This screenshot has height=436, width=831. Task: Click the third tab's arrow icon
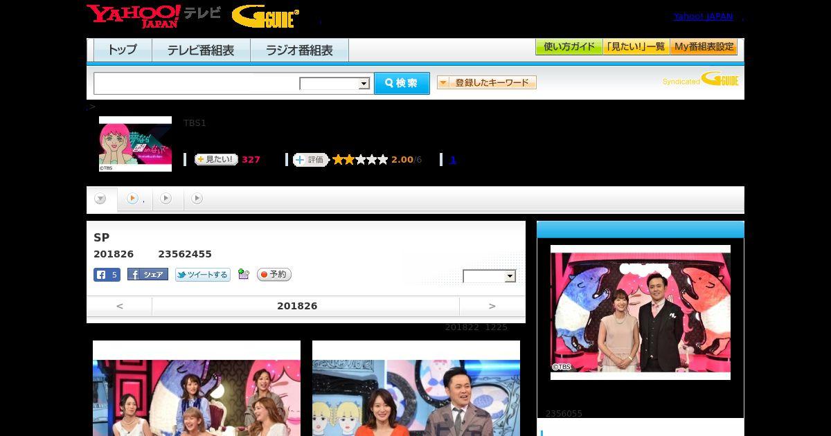coord(166,199)
